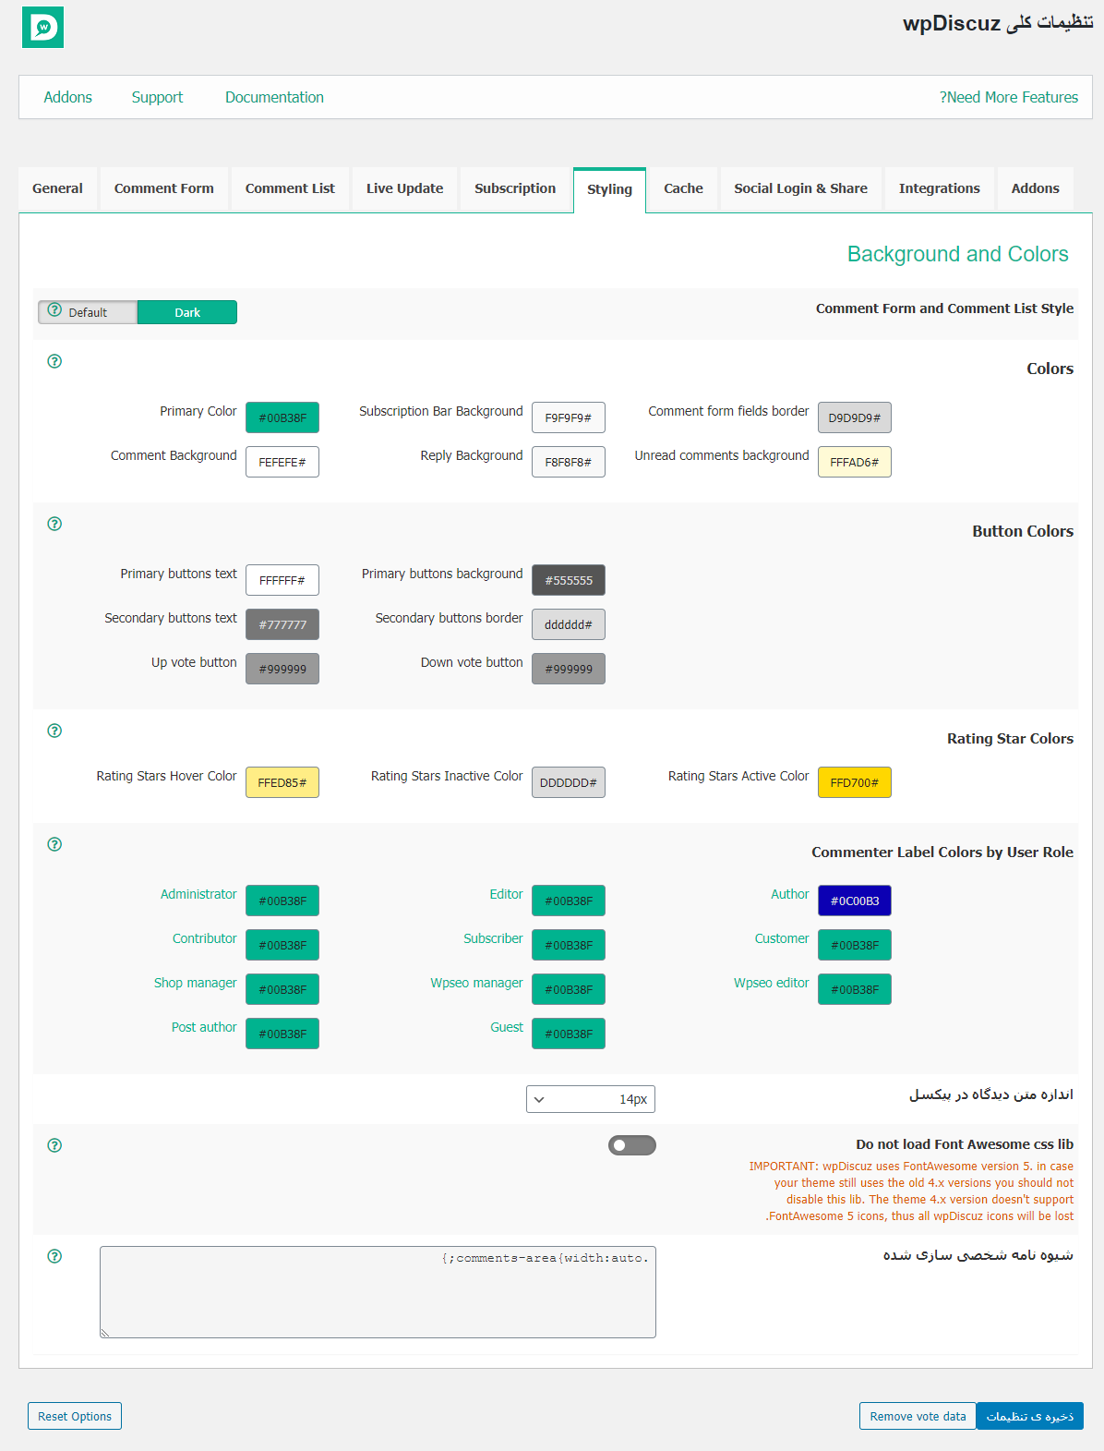Image resolution: width=1104 pixels, height=1451 pixels.
Task: Switch to the Comment List tab
Action: click(x=290, y=188)
